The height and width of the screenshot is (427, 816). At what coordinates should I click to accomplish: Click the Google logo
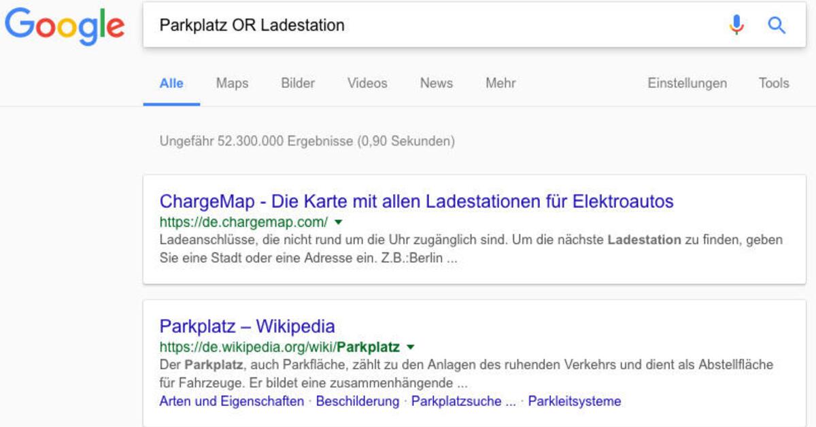[x=65, y=25]
